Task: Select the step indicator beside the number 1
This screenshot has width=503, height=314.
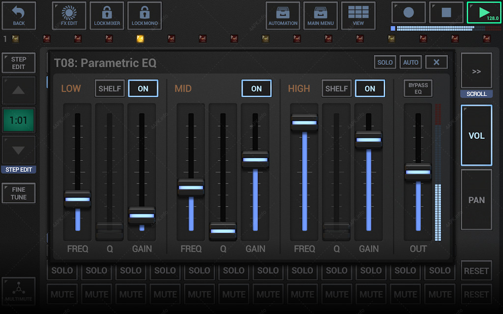Action: (x=15, y=39)
